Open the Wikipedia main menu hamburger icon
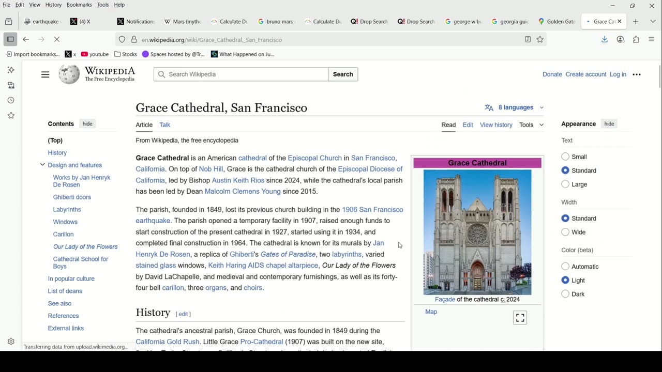662x372 pixels. pyautogui.click(x=45, y=74)
